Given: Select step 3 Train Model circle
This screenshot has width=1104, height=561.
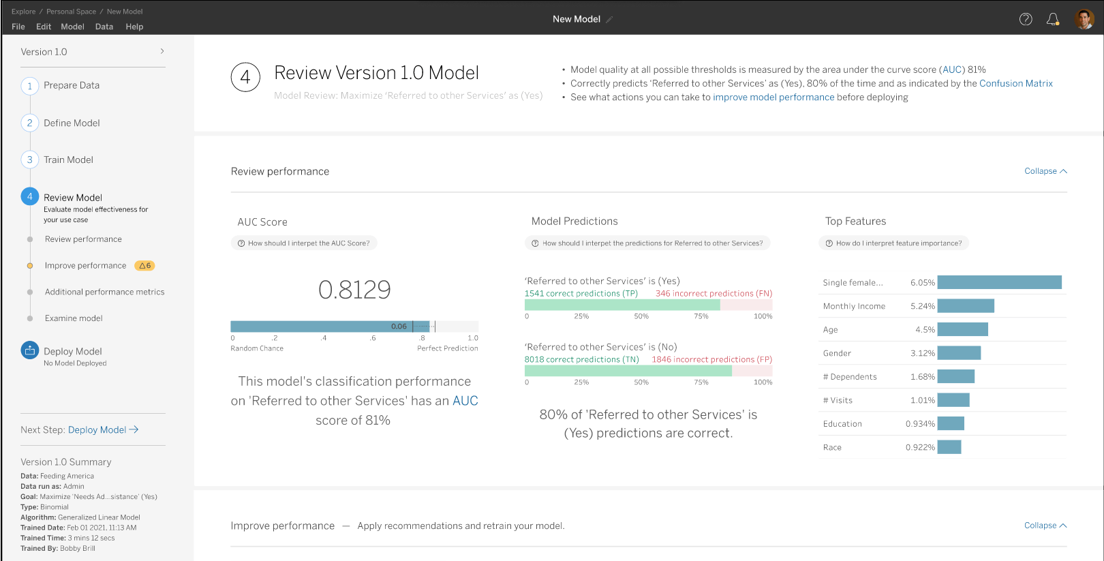Looking at the screenshot, I should (30, 160).
